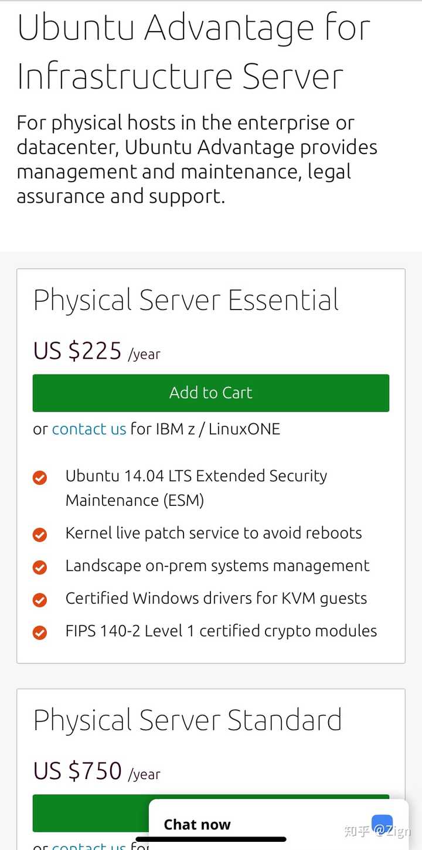Image resolution: width=422 pixels, height=850 pixels.
Task: Open the Chat now widget
Action: click(x=197, y=824)
